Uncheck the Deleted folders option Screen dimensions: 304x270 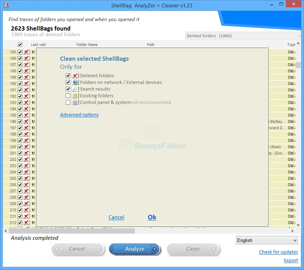pyautogui.click(x=68, y=75)
